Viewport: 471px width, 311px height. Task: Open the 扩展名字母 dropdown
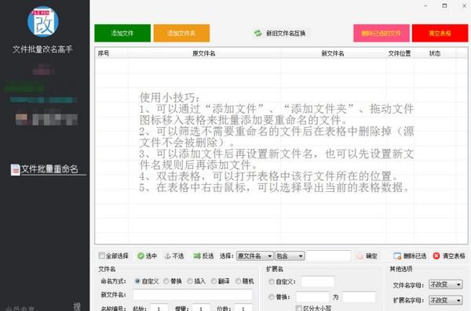click(445, 300)
